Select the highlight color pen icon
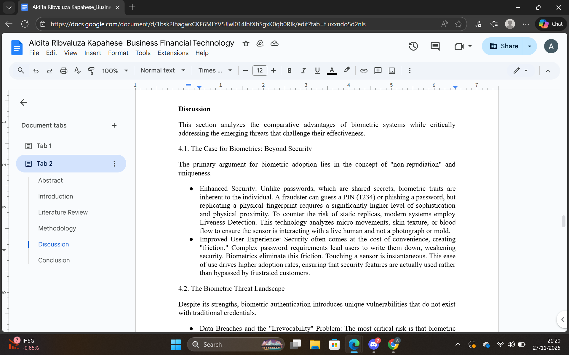The image size is (569, 355). (346, 71)
